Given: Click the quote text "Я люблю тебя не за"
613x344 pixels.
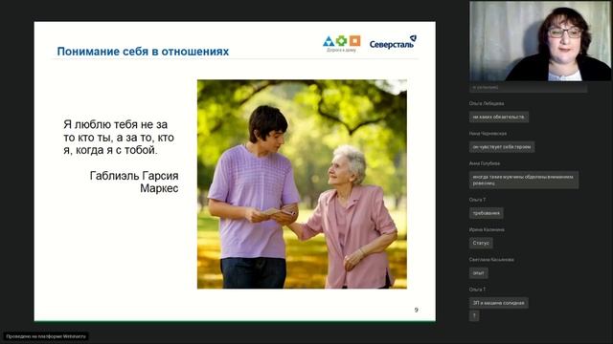Looking at the screenshot, I should click(115, 124).
